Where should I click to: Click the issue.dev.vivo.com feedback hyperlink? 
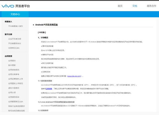click(74, 76)
